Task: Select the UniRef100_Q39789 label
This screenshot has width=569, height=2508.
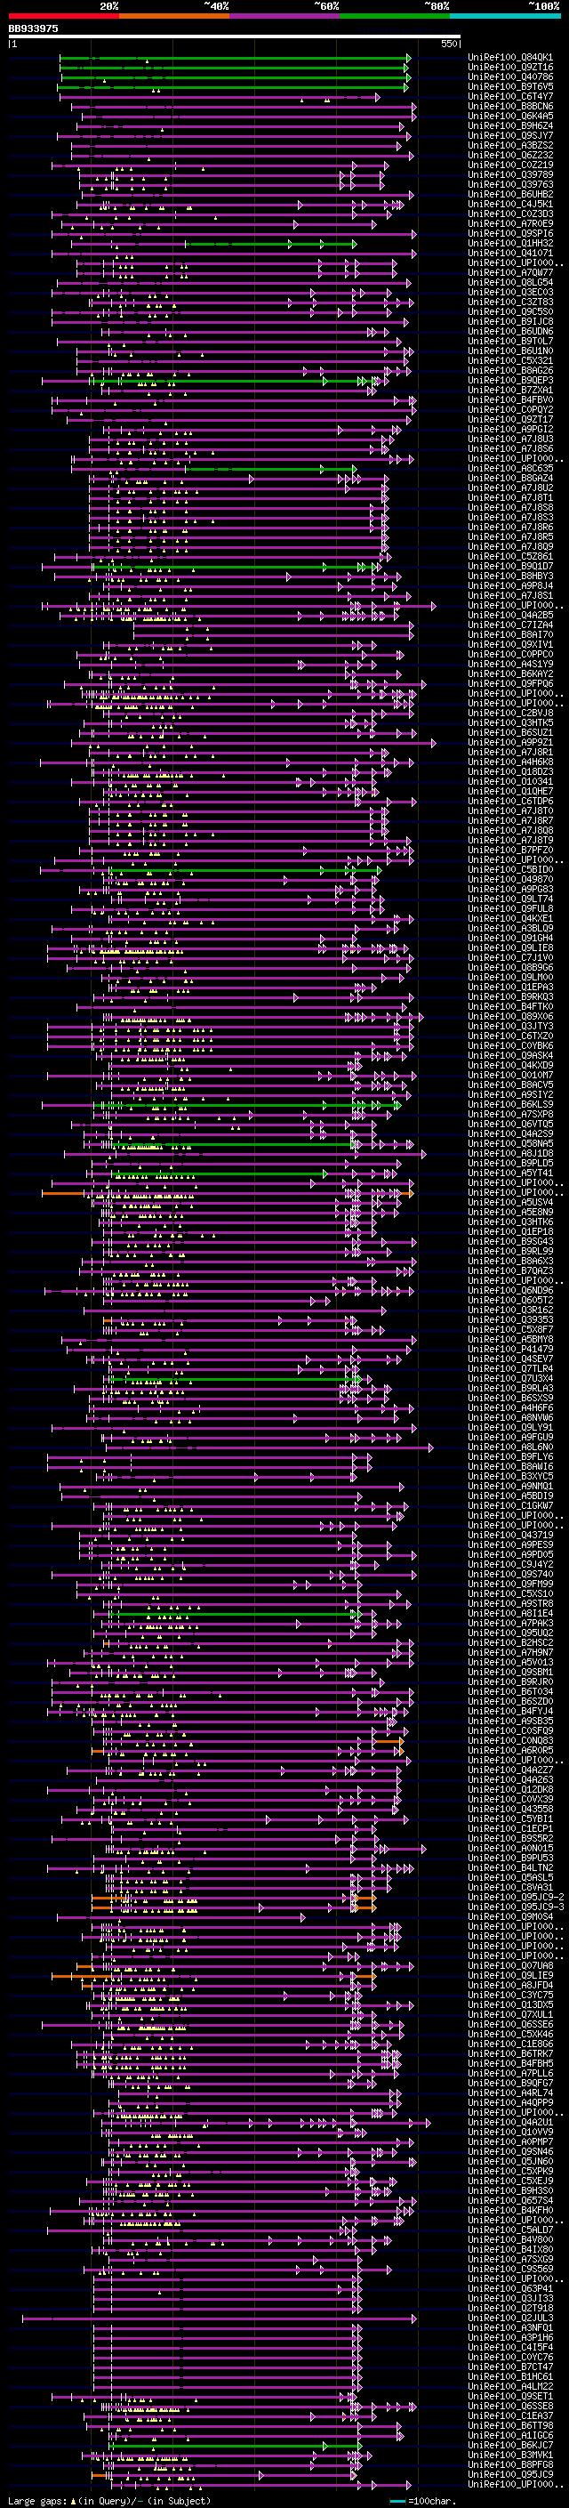Action: (x=510, y=174)
